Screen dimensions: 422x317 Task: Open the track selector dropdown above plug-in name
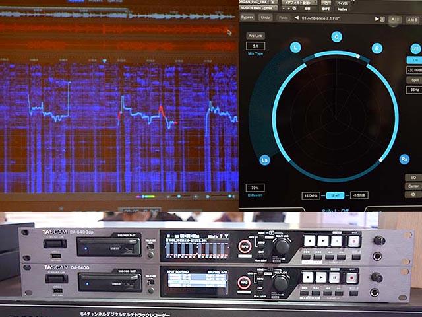point(255,2)
